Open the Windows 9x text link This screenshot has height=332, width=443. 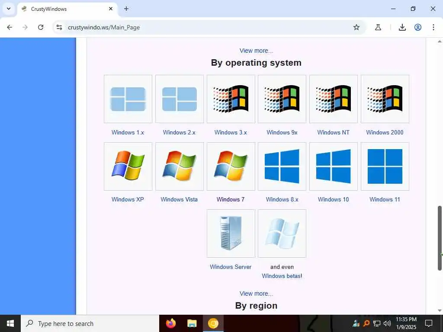coord(282,132)
